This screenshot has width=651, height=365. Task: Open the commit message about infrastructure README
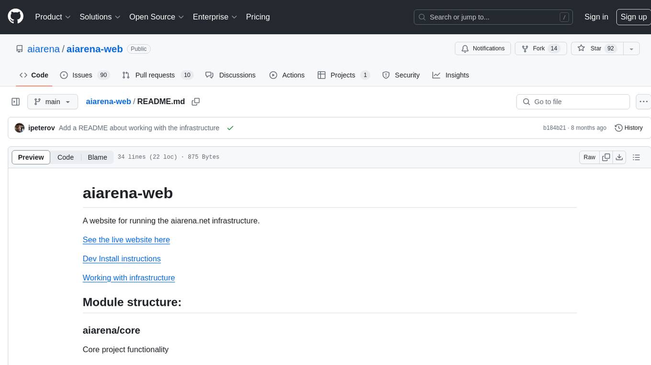click(139, 128)
